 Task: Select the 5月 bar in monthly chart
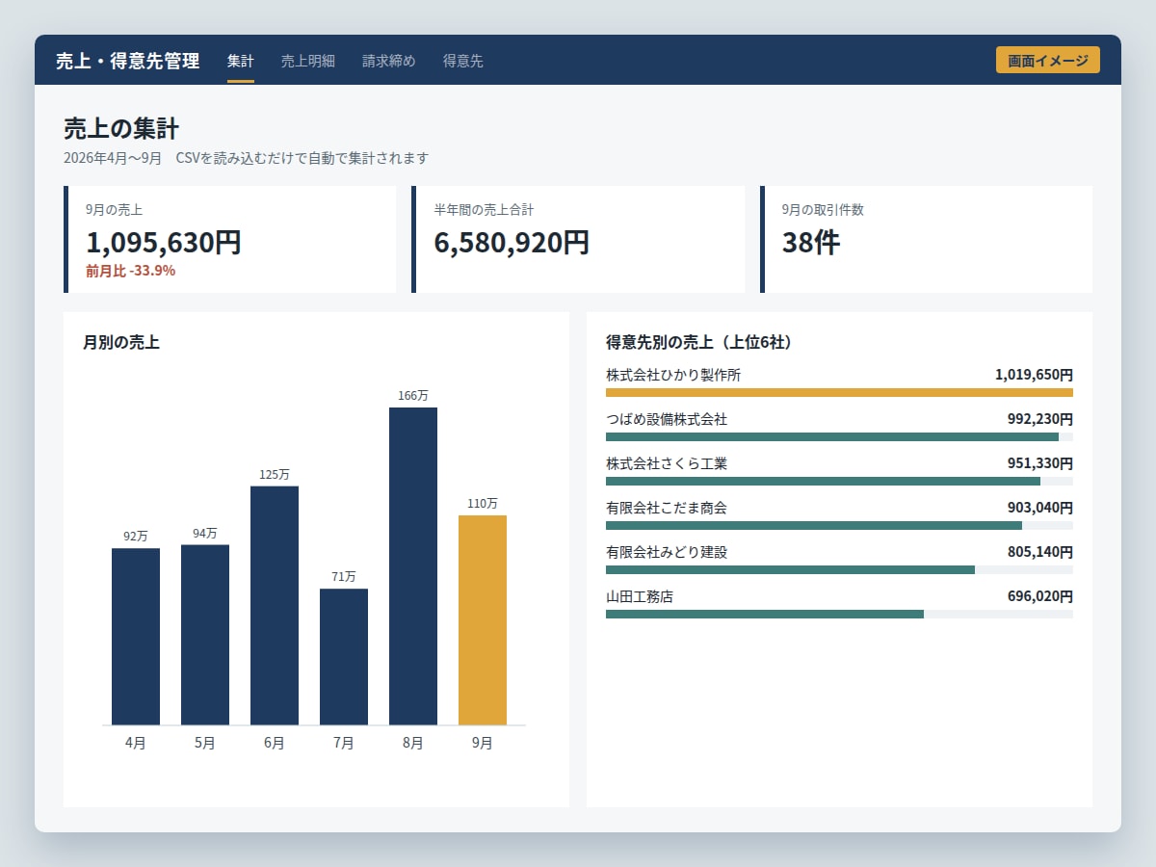pyautogui.click(x=205, y=635)
